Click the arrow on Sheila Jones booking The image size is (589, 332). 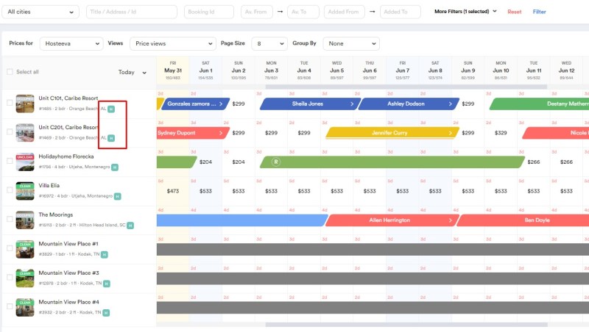(x=353, y=104)
